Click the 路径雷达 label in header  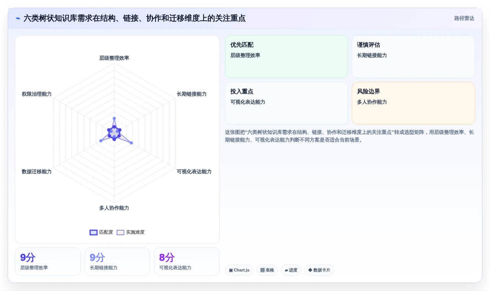[464, 18]
